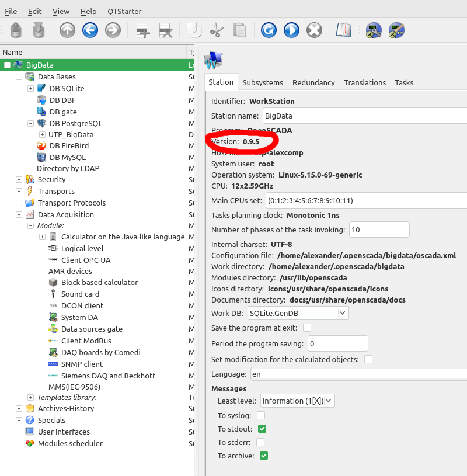This screenshot has width=467, height=476.
Task: Open the Least level messages dropdown
Action: click(297, 401)
